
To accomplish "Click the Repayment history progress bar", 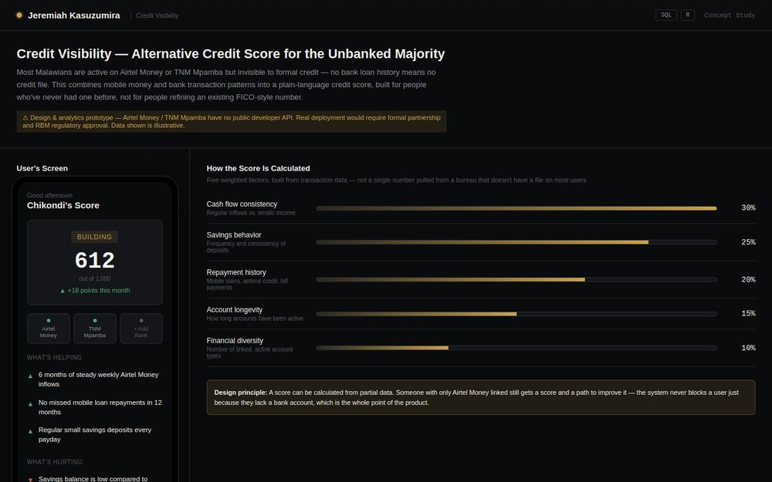I will point(516,280).
